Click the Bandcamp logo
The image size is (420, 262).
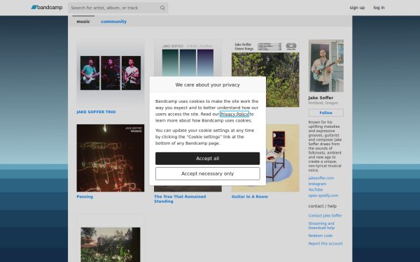pos(47,8)
